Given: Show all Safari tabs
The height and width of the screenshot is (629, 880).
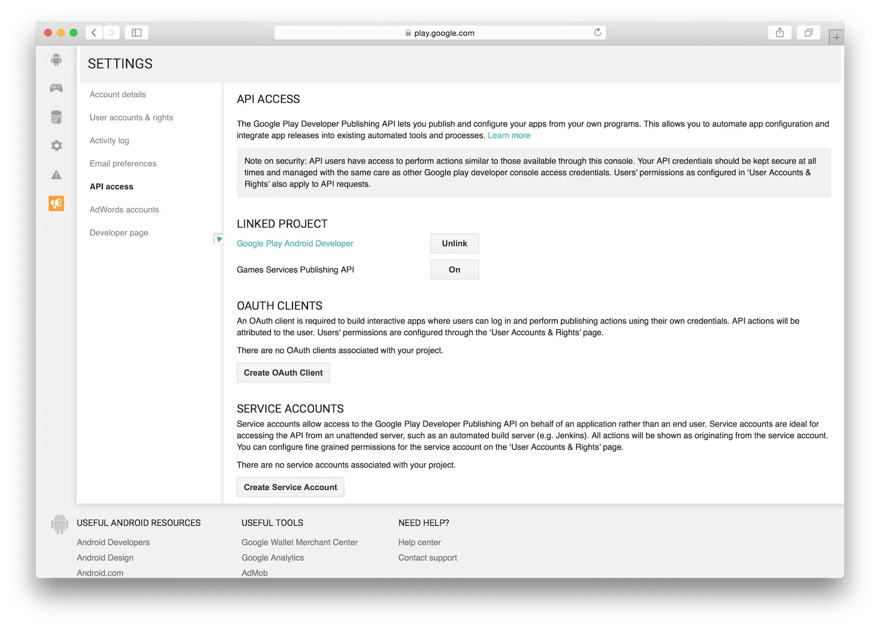Looking at the screenshot, I should tap(808, 33).
